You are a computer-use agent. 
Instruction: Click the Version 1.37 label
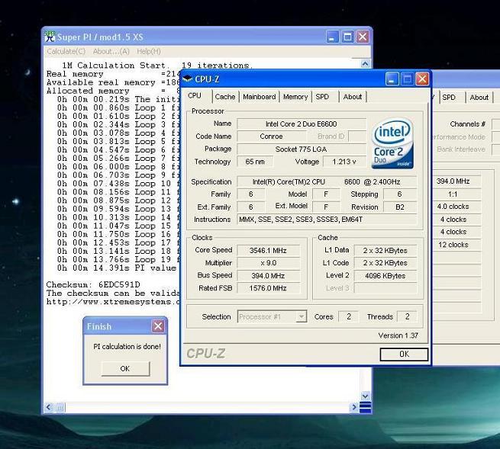[x=398, y=335]
